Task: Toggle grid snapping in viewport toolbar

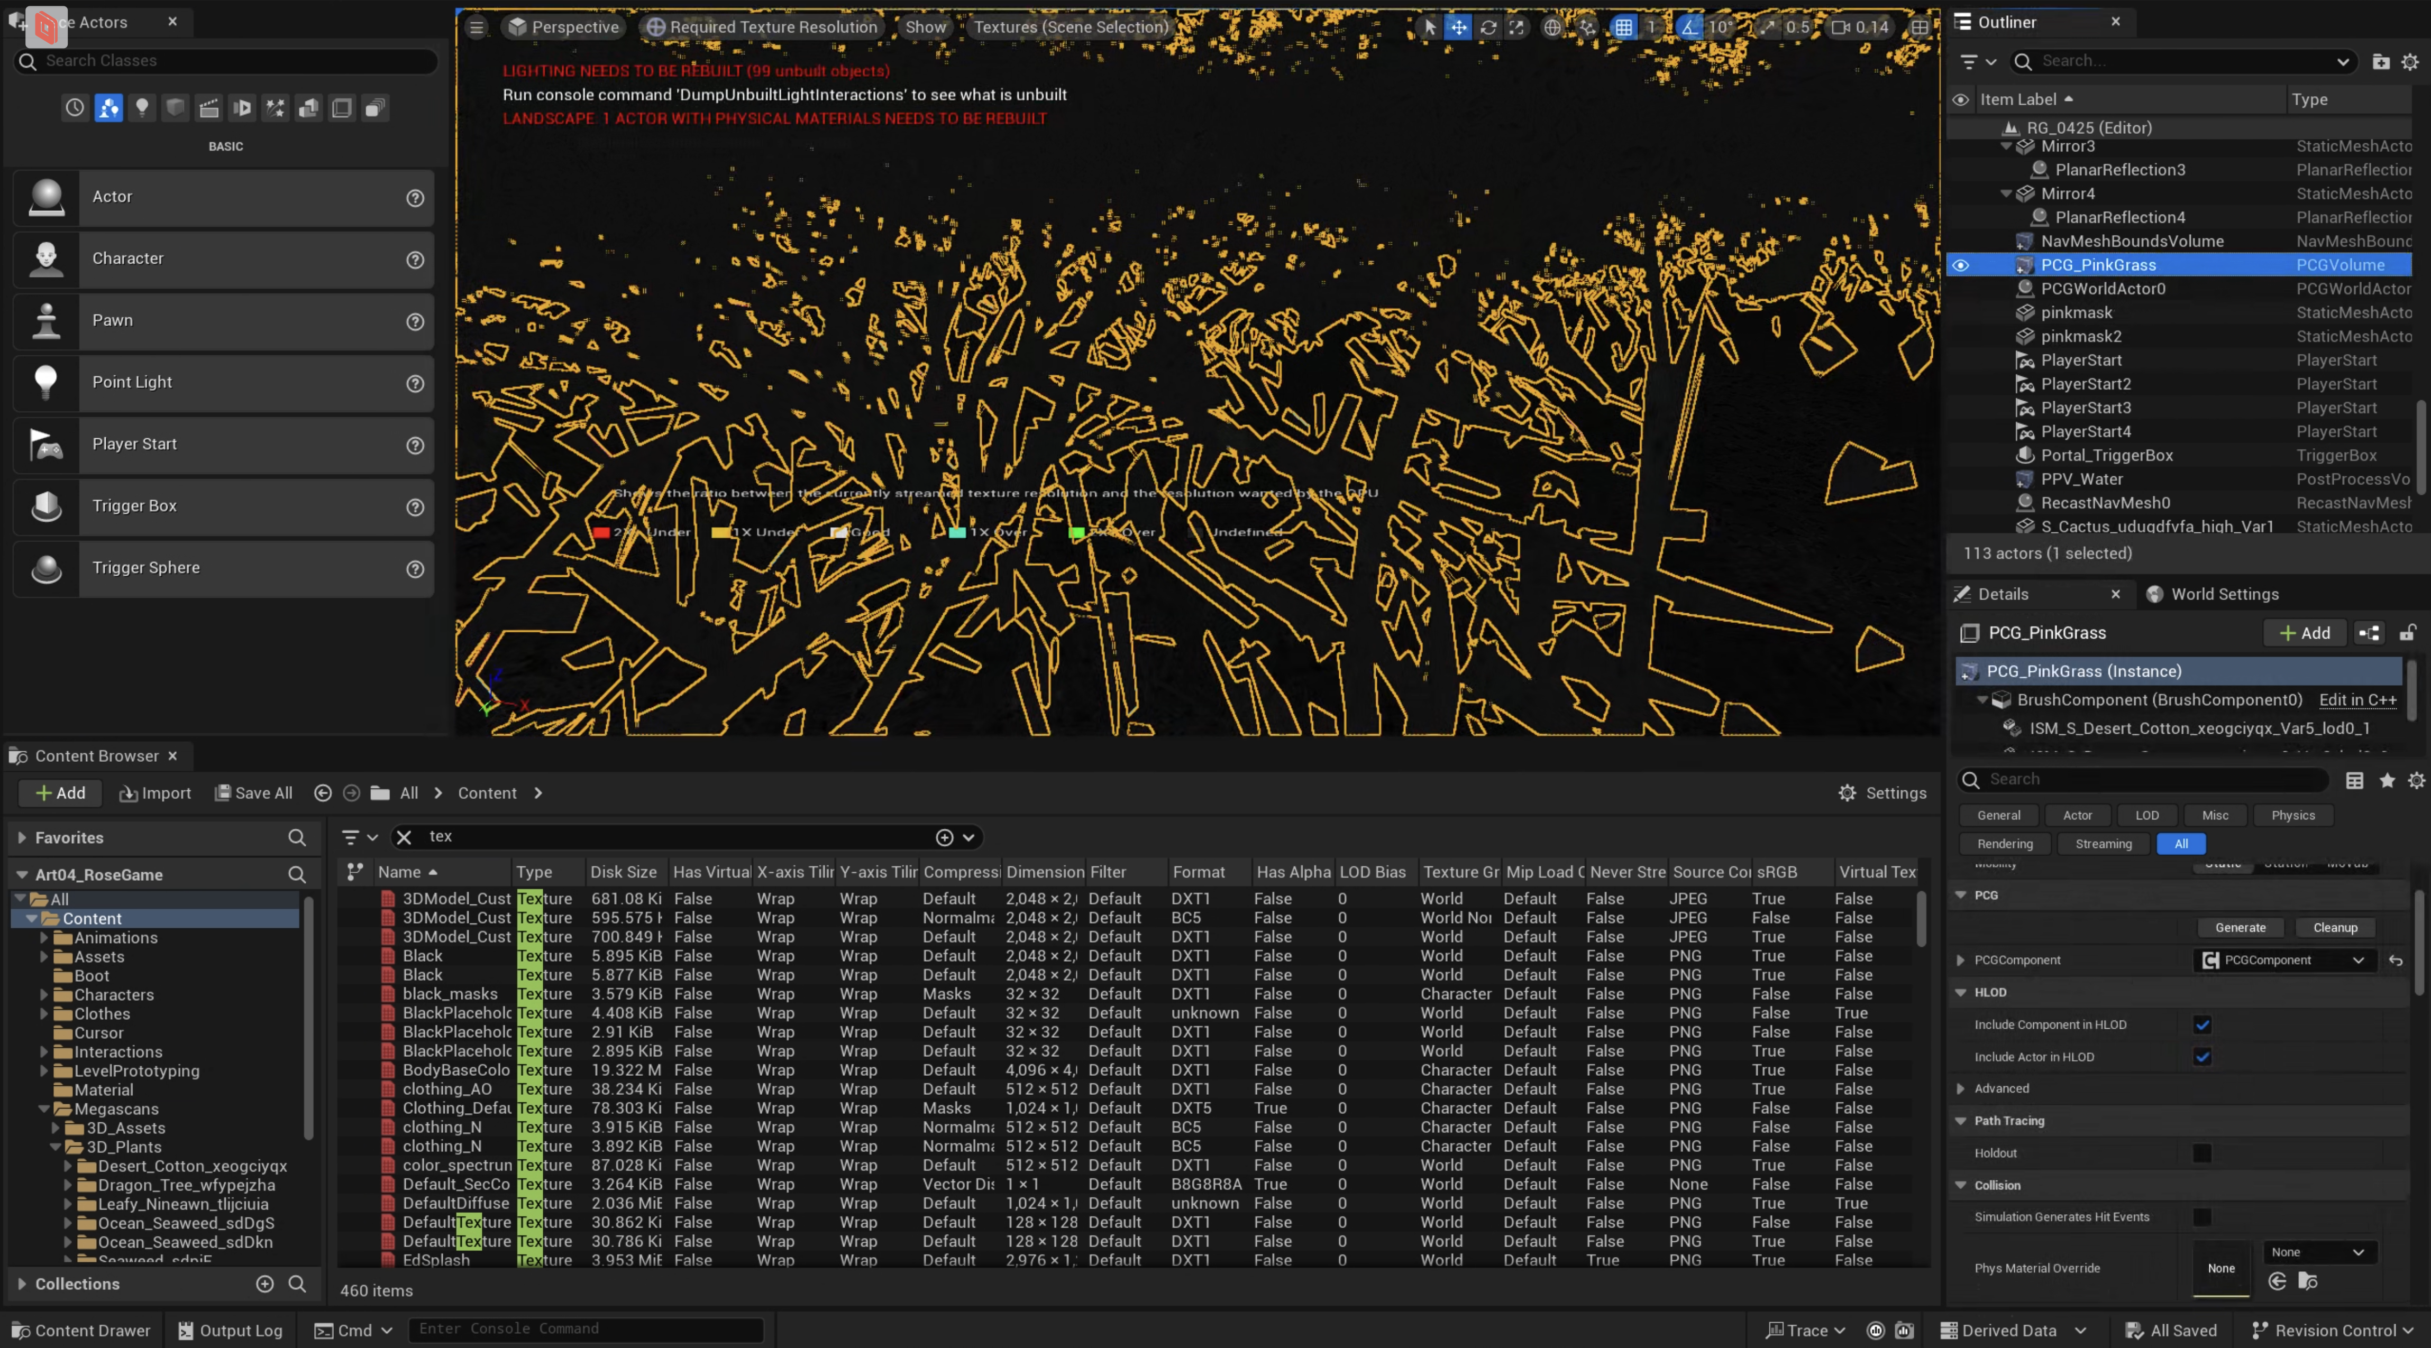Action: 1623,27
